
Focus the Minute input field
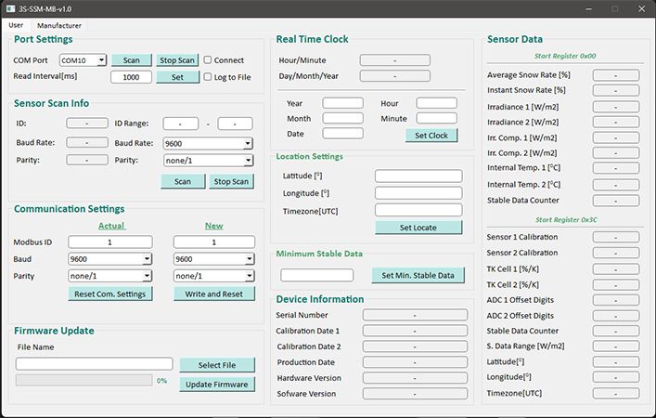click(x=436, y=118)
